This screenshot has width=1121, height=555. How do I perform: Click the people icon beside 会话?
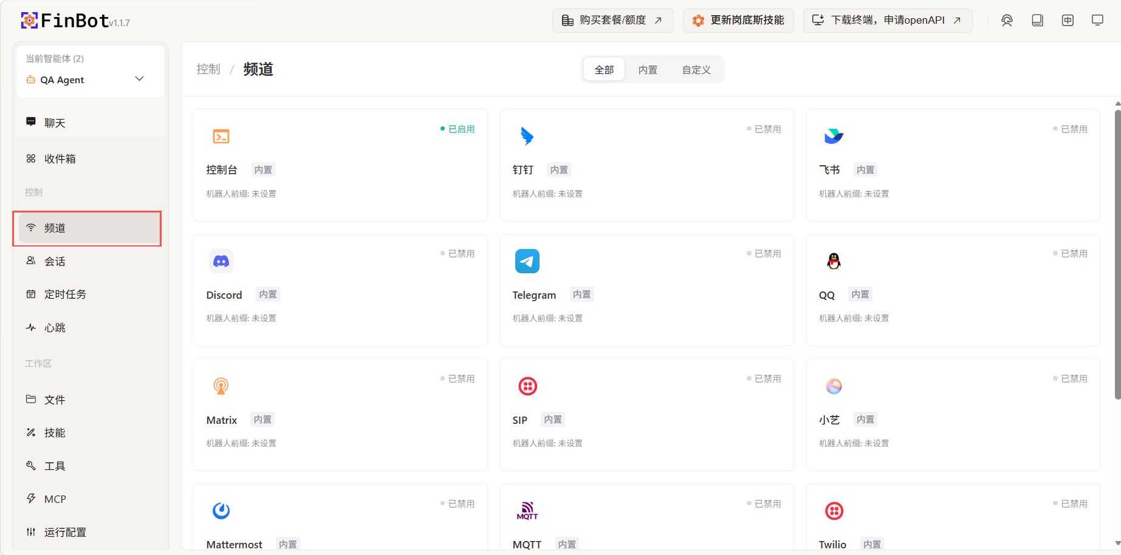(x=31, y=261)
